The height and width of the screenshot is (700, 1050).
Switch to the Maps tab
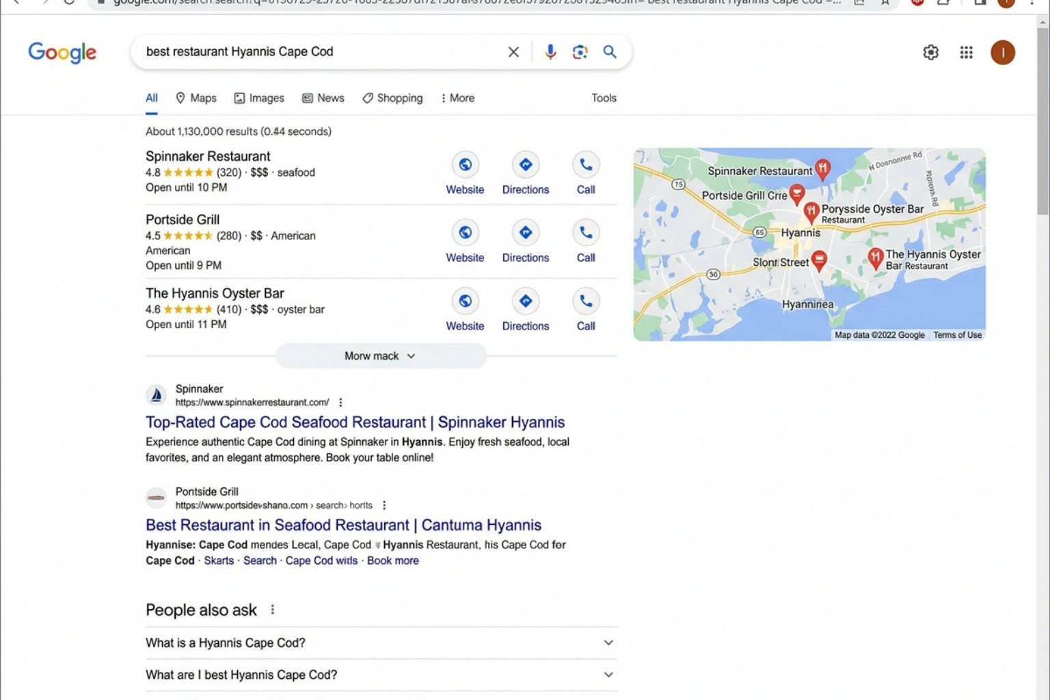[196, 98]
